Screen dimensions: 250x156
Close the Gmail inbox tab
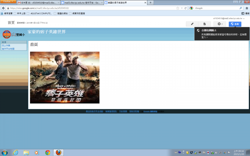pyautogui.click(x=58, y=3)
